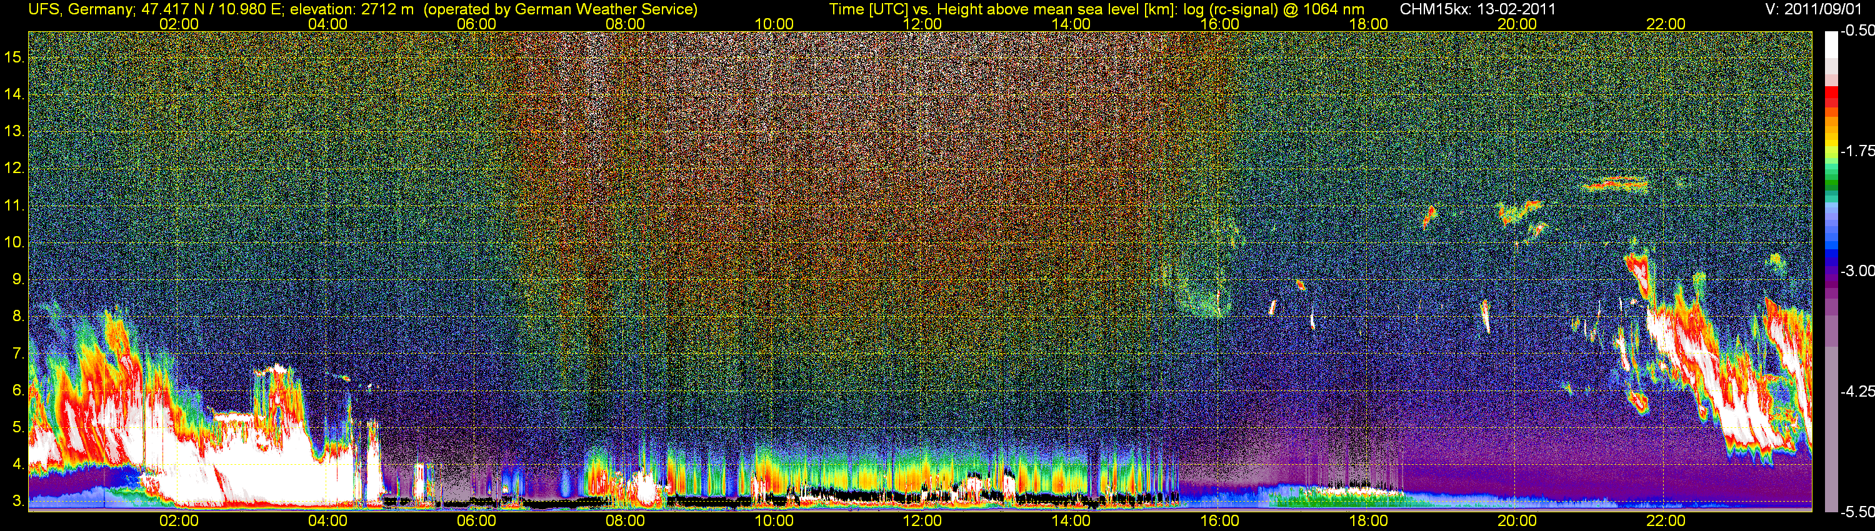Click the height axis label '12.'
The image size is (1875, 531).
coord(14,168)
